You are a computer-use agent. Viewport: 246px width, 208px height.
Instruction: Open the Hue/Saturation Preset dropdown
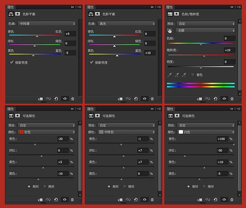coord(206,24)
